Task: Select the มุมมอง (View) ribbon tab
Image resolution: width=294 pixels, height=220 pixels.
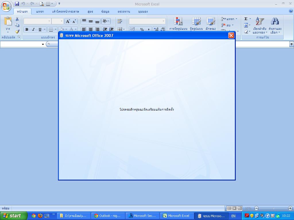Action: point(143,11)
